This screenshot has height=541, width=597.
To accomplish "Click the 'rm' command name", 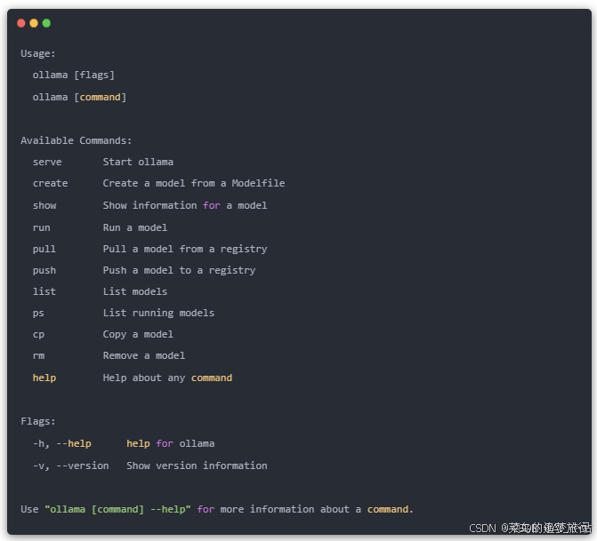I will click(x=38, y=356).
